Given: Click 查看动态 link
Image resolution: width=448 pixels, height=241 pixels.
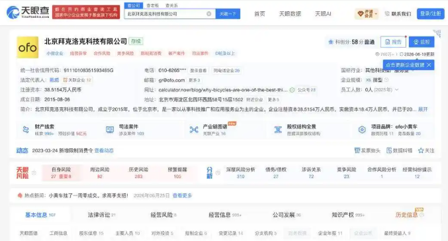Looking at the screenshot, I should pos(104,150).
